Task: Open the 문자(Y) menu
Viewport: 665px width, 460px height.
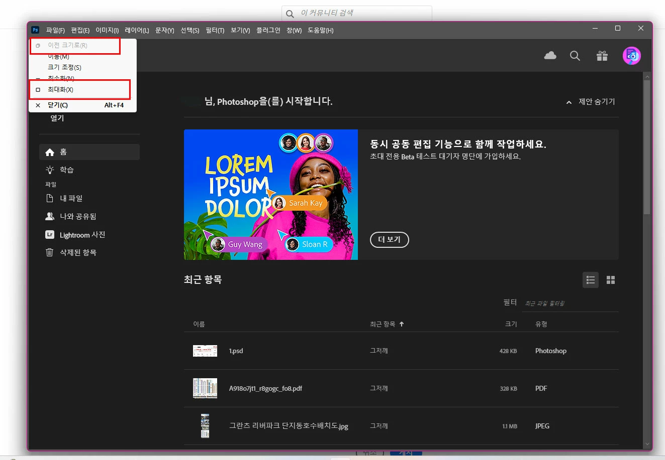Action: (x=164, y=31)
